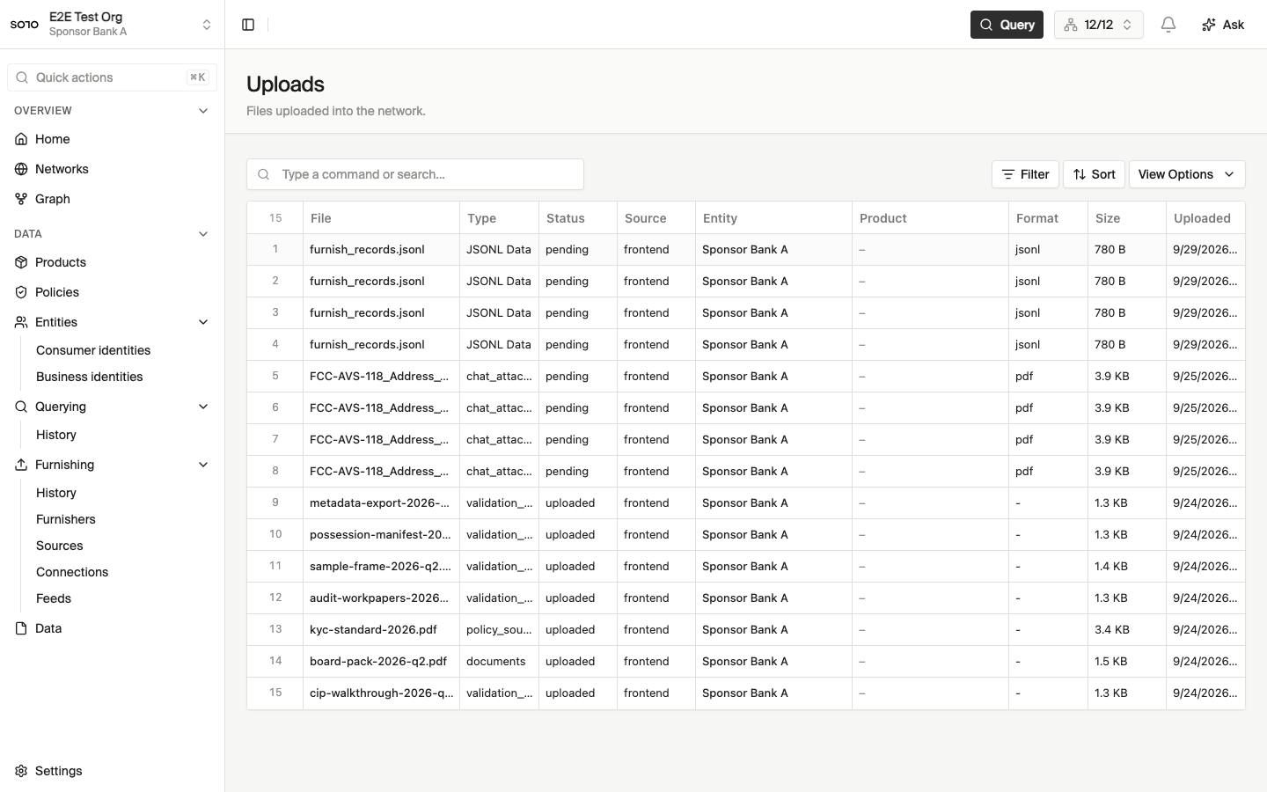Open the View Options dropdown
The width and height of the screenshot is (1267, 792).
pos(1187,174)
